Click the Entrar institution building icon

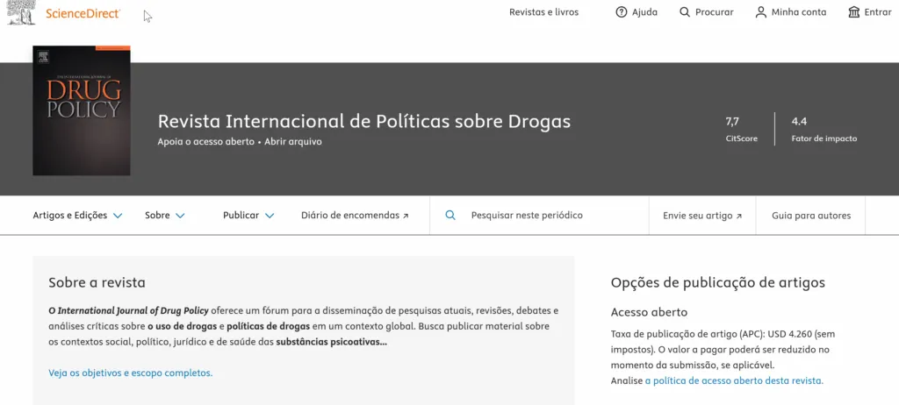tap(854, 12)
